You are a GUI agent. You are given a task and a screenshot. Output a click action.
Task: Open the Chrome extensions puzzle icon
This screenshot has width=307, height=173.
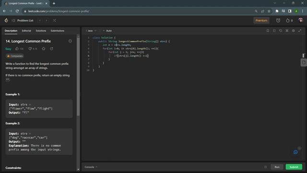click(x=277, y=11)
